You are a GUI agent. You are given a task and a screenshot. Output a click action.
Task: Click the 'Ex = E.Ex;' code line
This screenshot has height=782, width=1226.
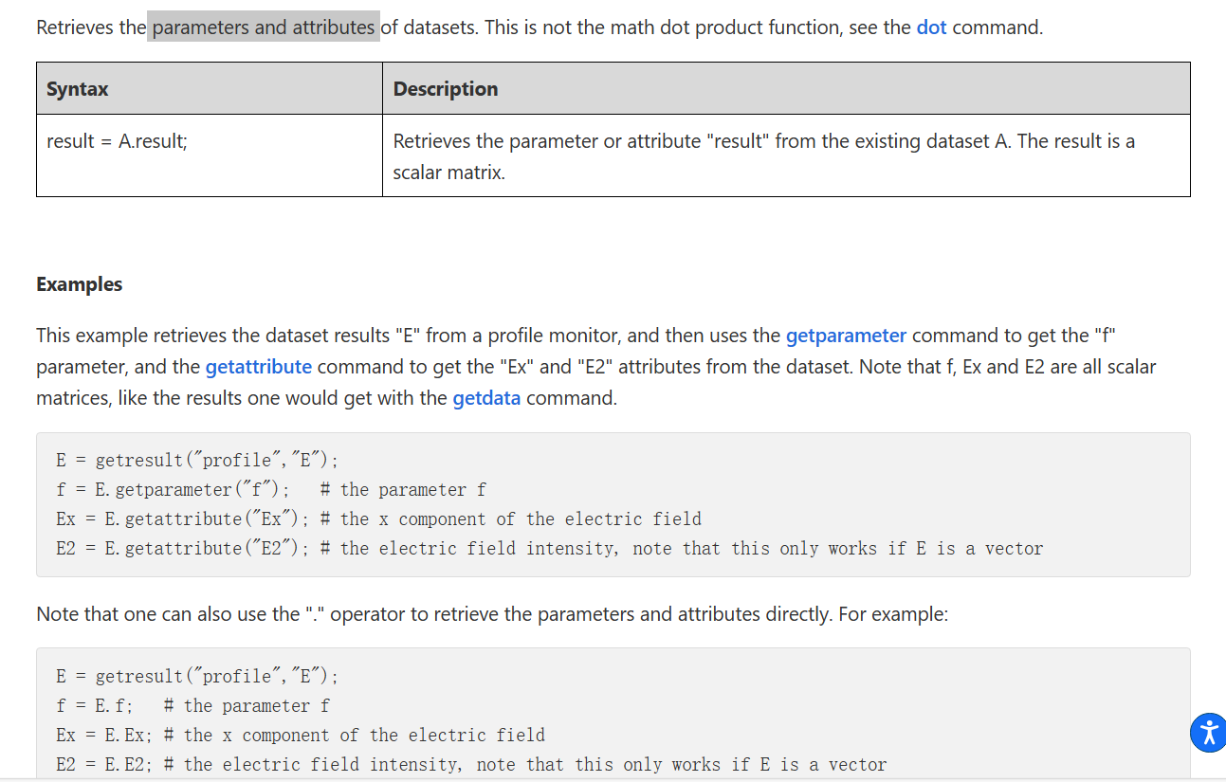click(103, 736)
